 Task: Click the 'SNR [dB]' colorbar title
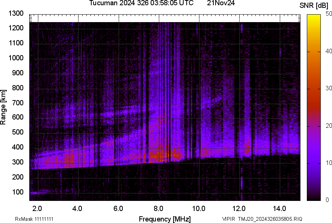point(314,6)
